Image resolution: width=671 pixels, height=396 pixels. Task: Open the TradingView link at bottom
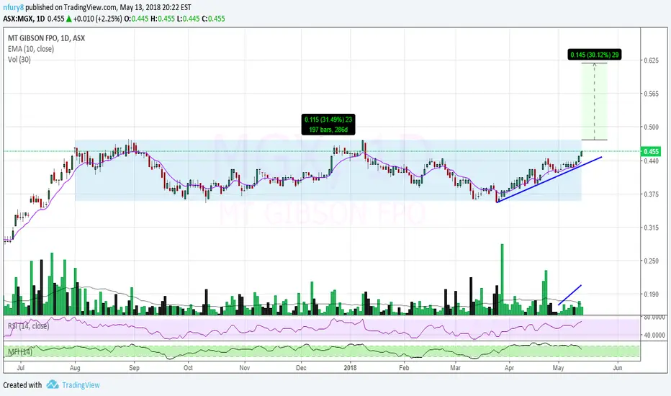click(81, 385)
